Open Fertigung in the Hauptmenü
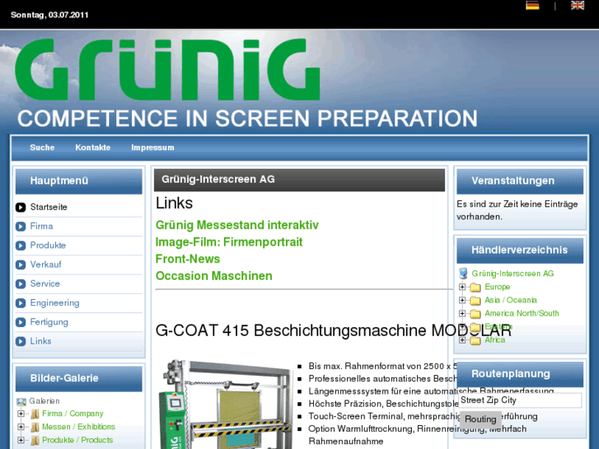The width and height of the screenshot is (599, 449). click(x=49, y=322)
